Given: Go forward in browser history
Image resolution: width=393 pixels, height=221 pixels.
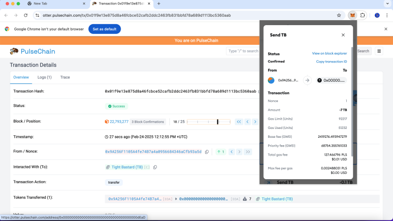Looking at the screenshot, I should (16, 15).
